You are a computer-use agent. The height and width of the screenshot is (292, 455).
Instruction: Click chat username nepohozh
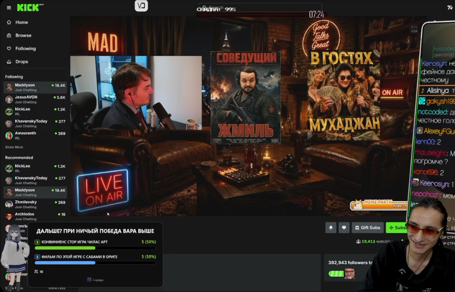[x=426, y=194]
